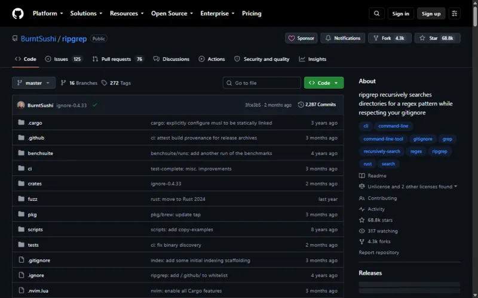Screen dimensions: 478x298
Task: Expand the Enterprise menu
Action: tap(217, 14)
